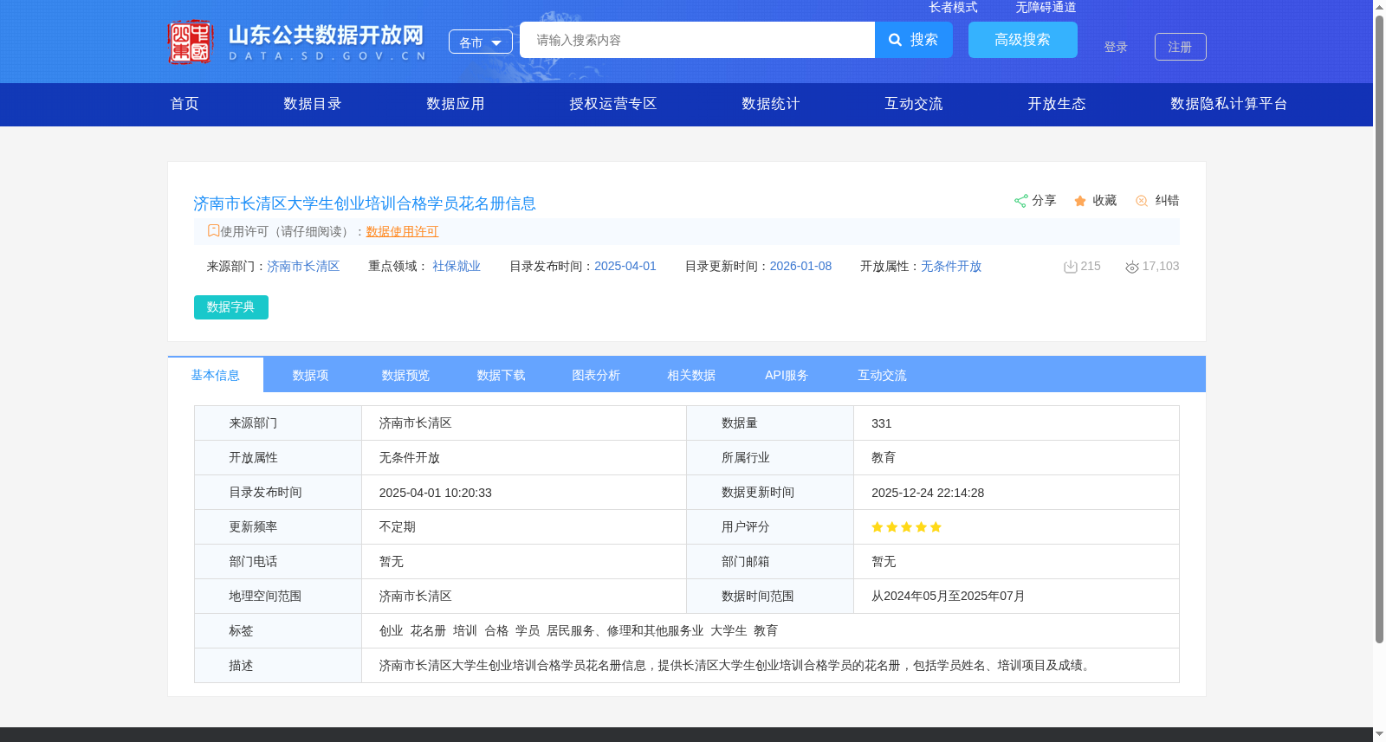Screen dimensions: 1386x742
Task: Click the 纠错 error-report icon
Action: pyautogui.click(x=1142, y=201)
